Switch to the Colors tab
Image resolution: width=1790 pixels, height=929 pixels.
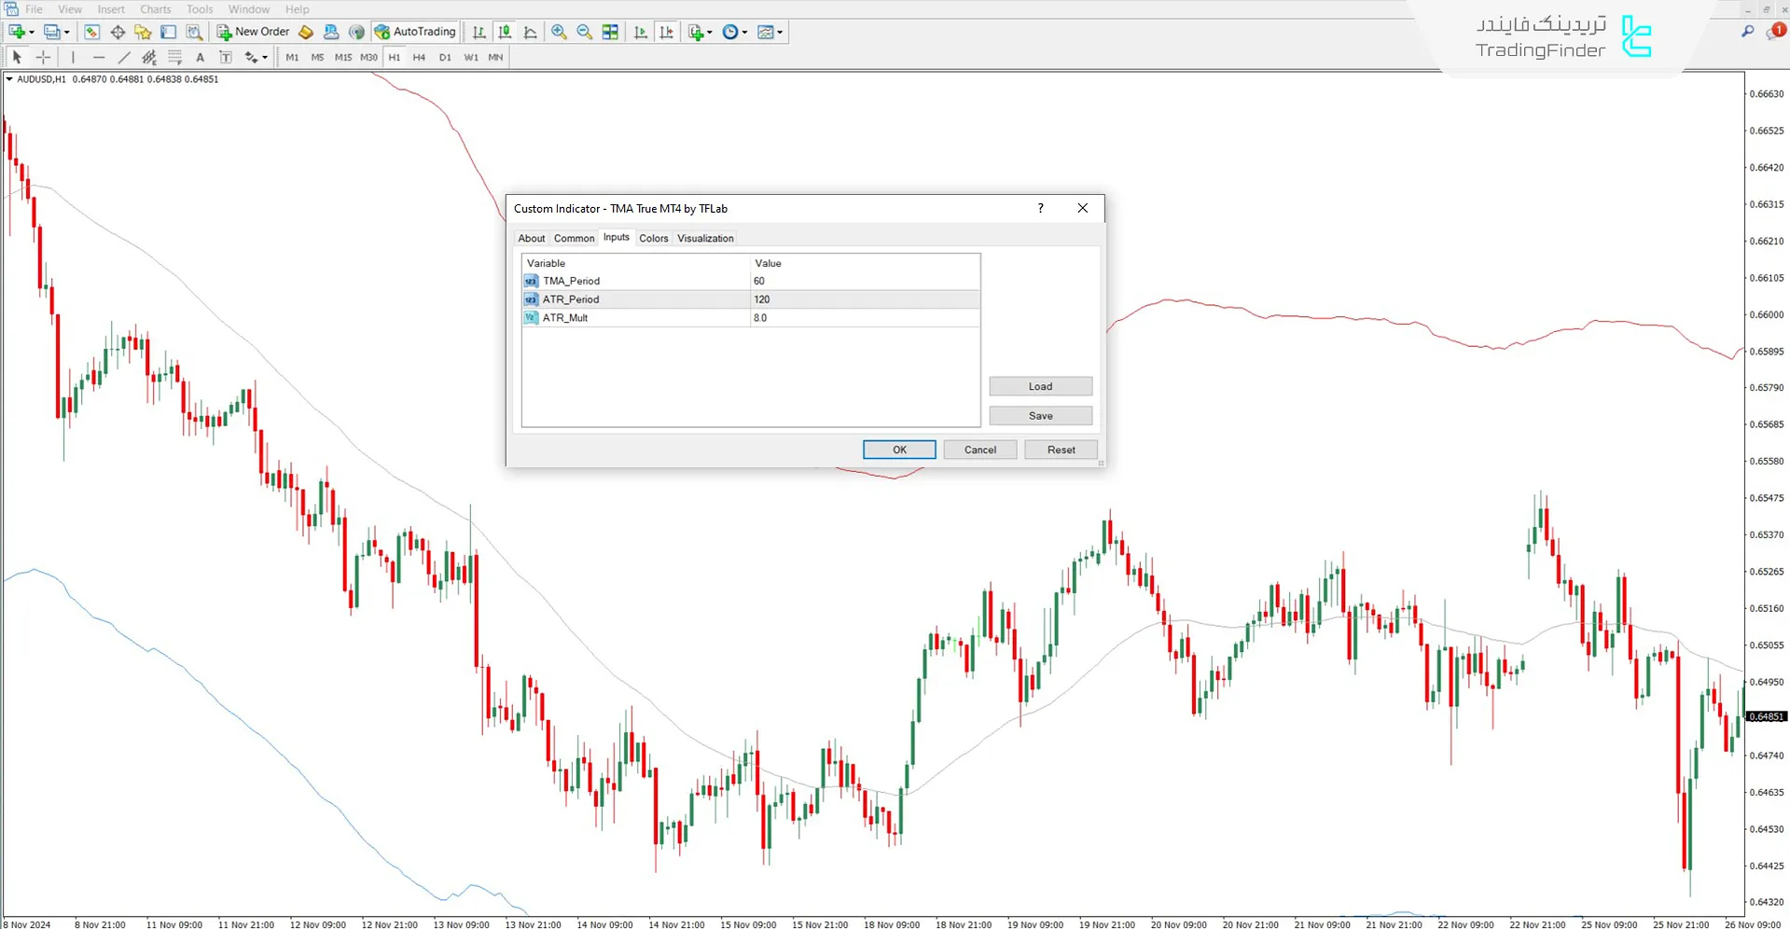[653, 238]
